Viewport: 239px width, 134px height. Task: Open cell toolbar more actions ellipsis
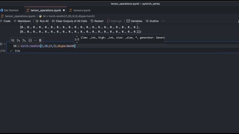click(x=35, y=41)
